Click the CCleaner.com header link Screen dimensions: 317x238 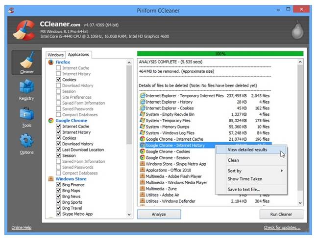click(60, 24)
